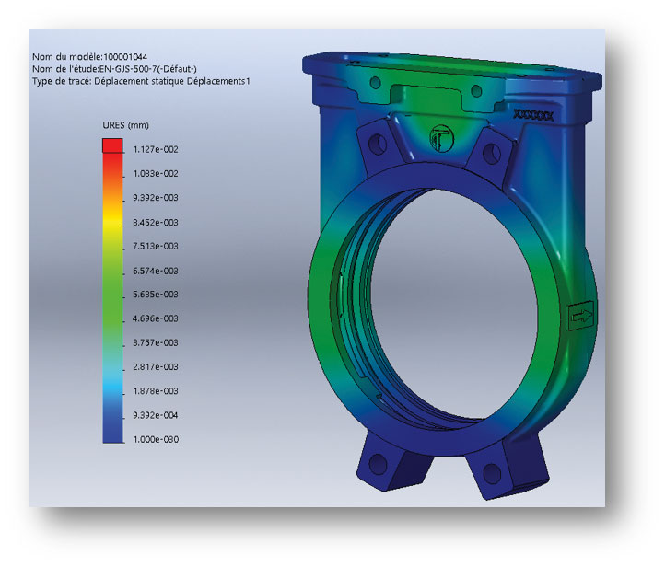Click the flow direction arrow marking on valve body

click(581, 316)
